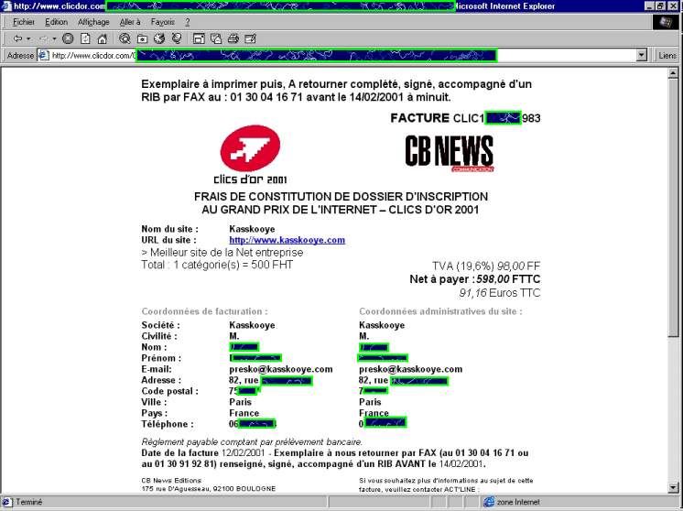Click the 'Téléphone :' label
The image size is (683, 511).
tap(168, 424)
